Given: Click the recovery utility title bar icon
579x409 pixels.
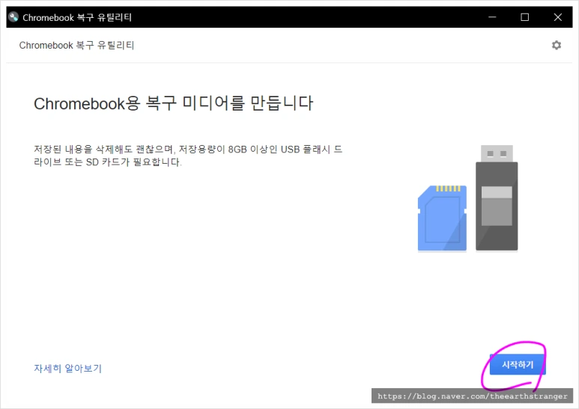Looking at the screenshot, I should [x=13, y=17].
